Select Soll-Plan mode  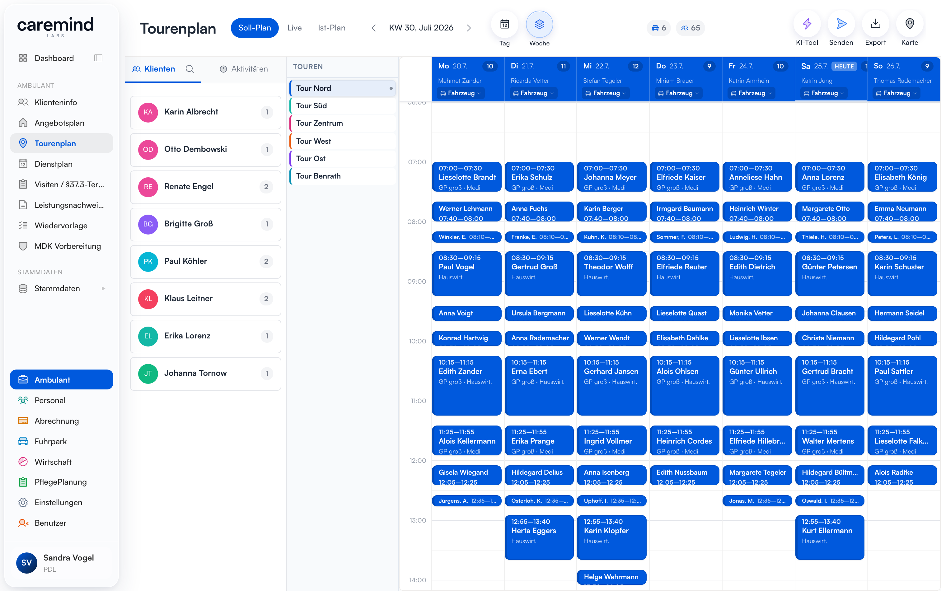tap(255, 28)
